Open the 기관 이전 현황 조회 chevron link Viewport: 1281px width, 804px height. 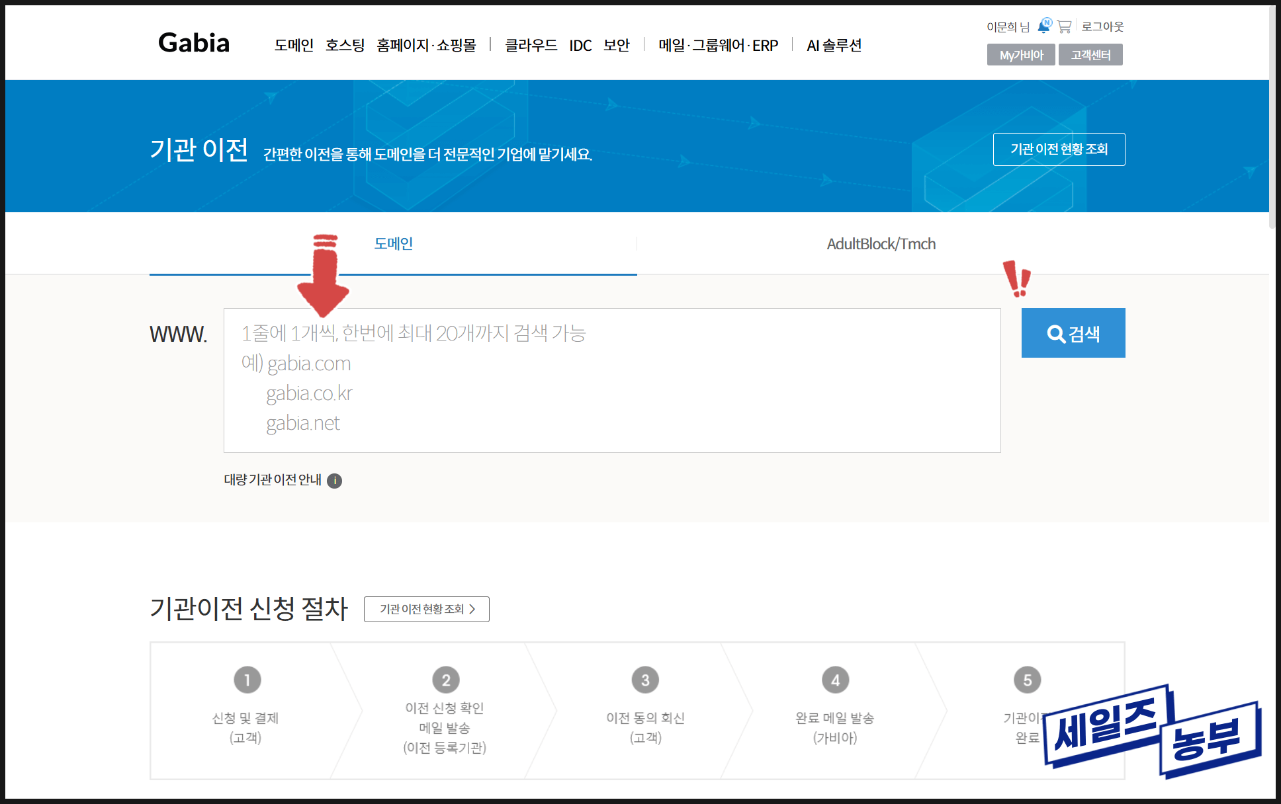[426, 609]
